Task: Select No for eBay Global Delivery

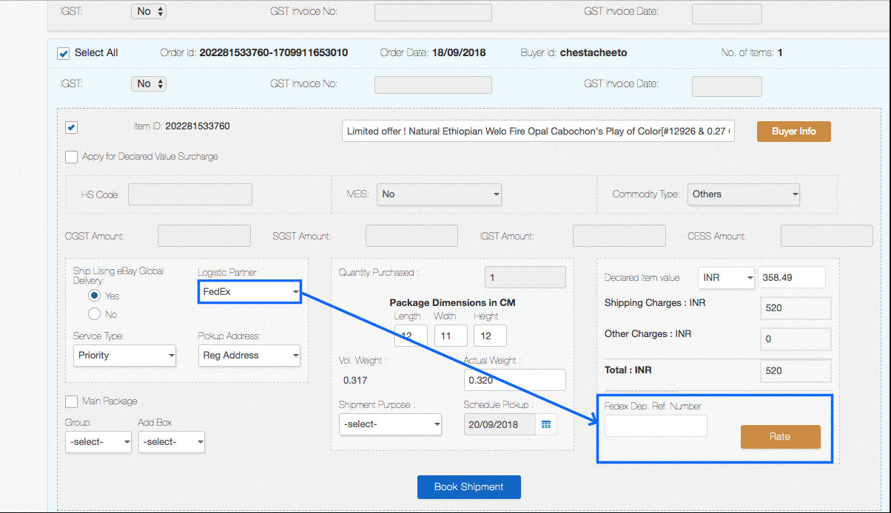Action: point(95,314)
